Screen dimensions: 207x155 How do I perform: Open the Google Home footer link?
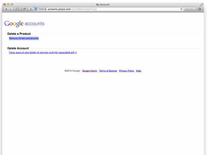(x=89, y=71)
